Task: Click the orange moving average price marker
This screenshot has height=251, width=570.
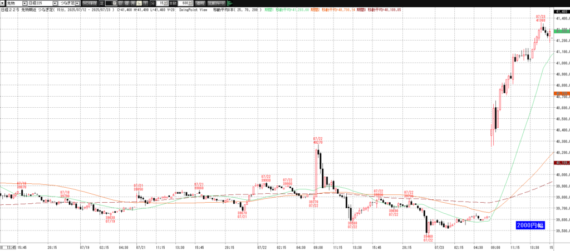Action: (x=561, y=94)
